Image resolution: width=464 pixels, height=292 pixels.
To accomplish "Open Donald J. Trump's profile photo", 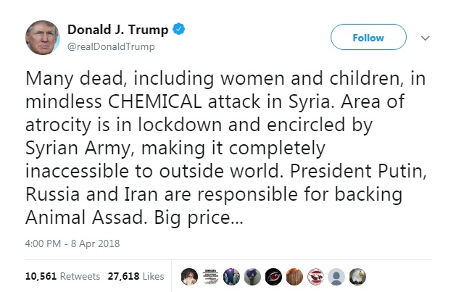I will pyautogui.click(x=43, y=38).
